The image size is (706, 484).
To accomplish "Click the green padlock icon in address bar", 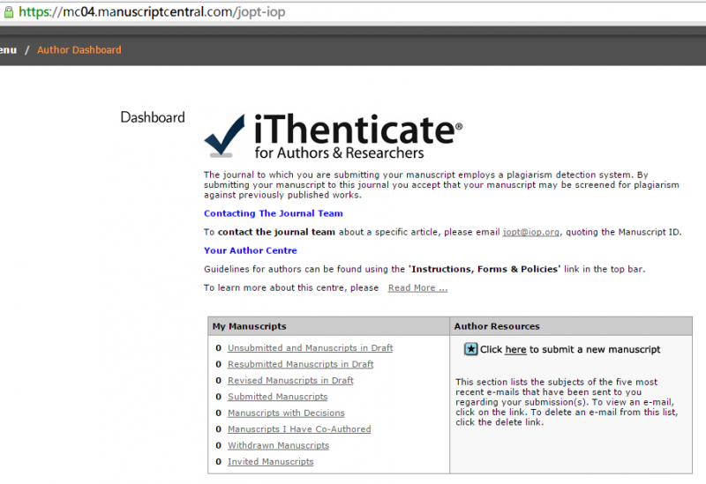I will pos(9,12).
